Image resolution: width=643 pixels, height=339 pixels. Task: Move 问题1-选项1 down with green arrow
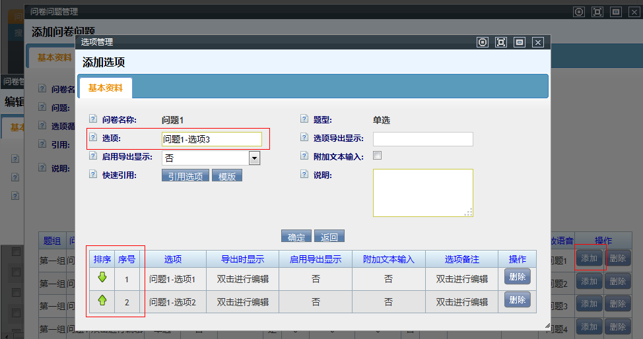[x=102, y=278]
